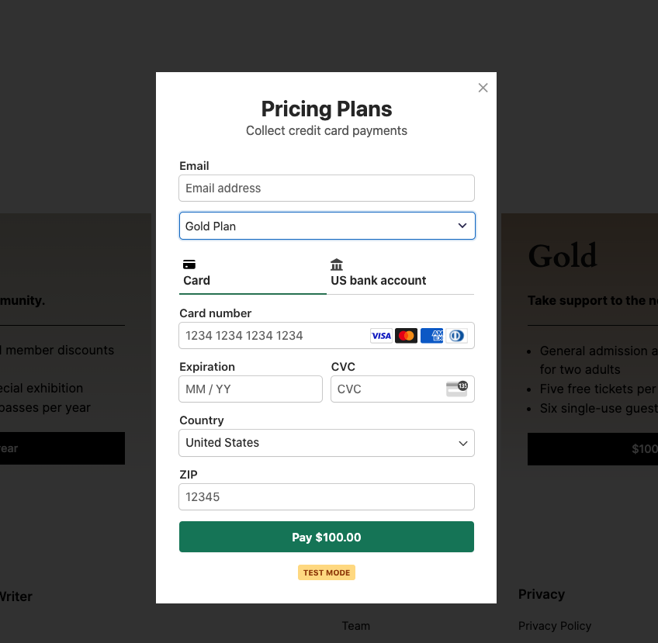Click the Expiration MM / YY field
658x643 pixels.
(251, 389)
